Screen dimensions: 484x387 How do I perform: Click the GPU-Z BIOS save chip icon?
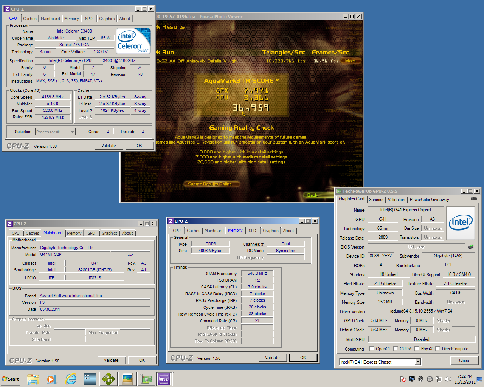471,247
